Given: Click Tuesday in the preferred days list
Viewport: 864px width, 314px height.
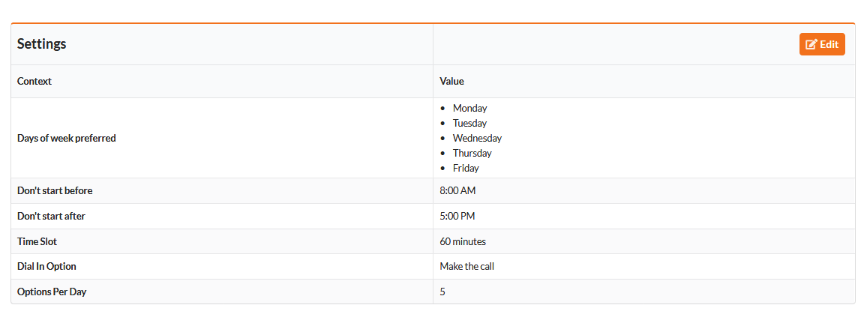Looking at the screenshot, I should click(x=469, y=123).
